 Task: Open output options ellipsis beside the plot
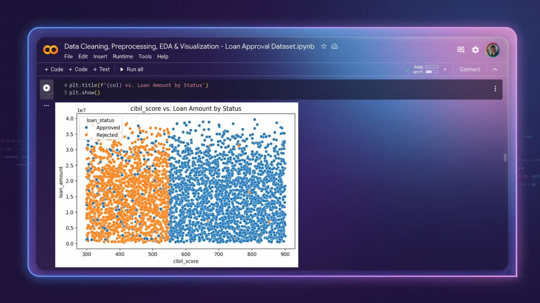point(46,106)
